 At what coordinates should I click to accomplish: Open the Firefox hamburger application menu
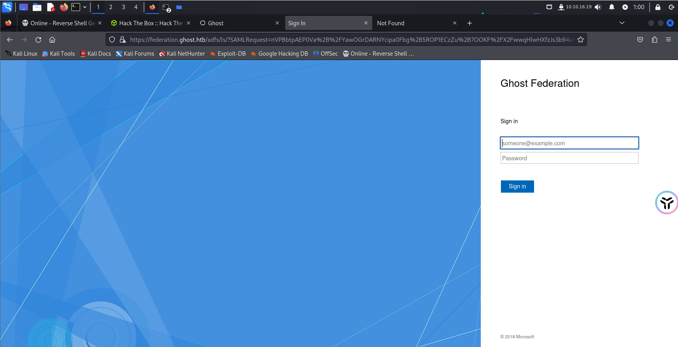tap(668, 39)
